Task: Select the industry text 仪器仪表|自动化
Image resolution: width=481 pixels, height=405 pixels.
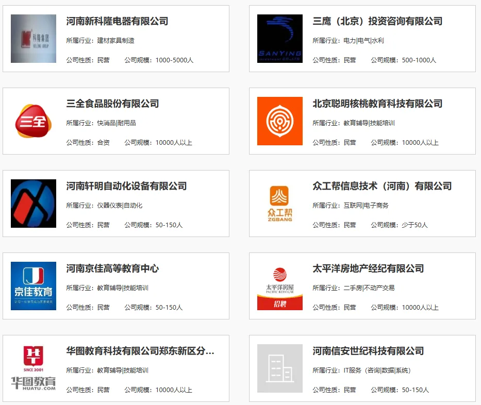Action: coord(120,206)
